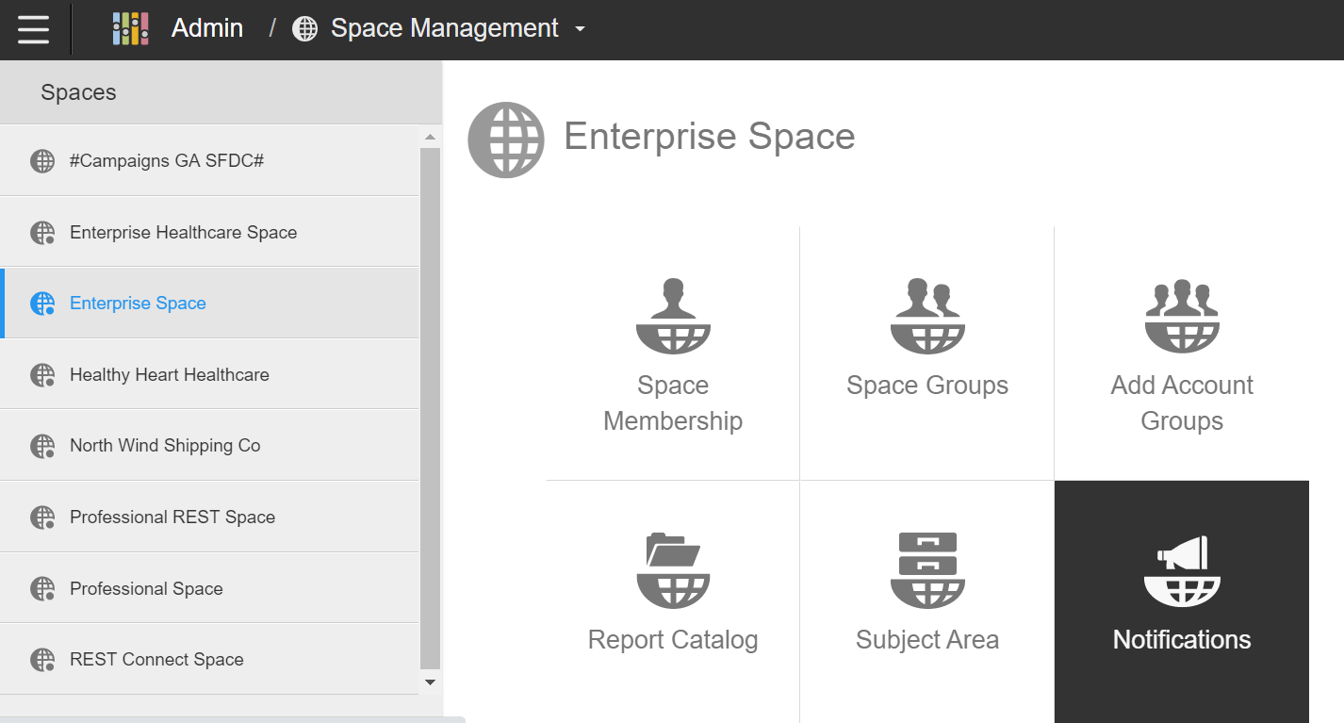This screenshot has width=1344, height=723.
Task: Click the spaces list scrollbar down arrow
Action: [x=430, y=682]
